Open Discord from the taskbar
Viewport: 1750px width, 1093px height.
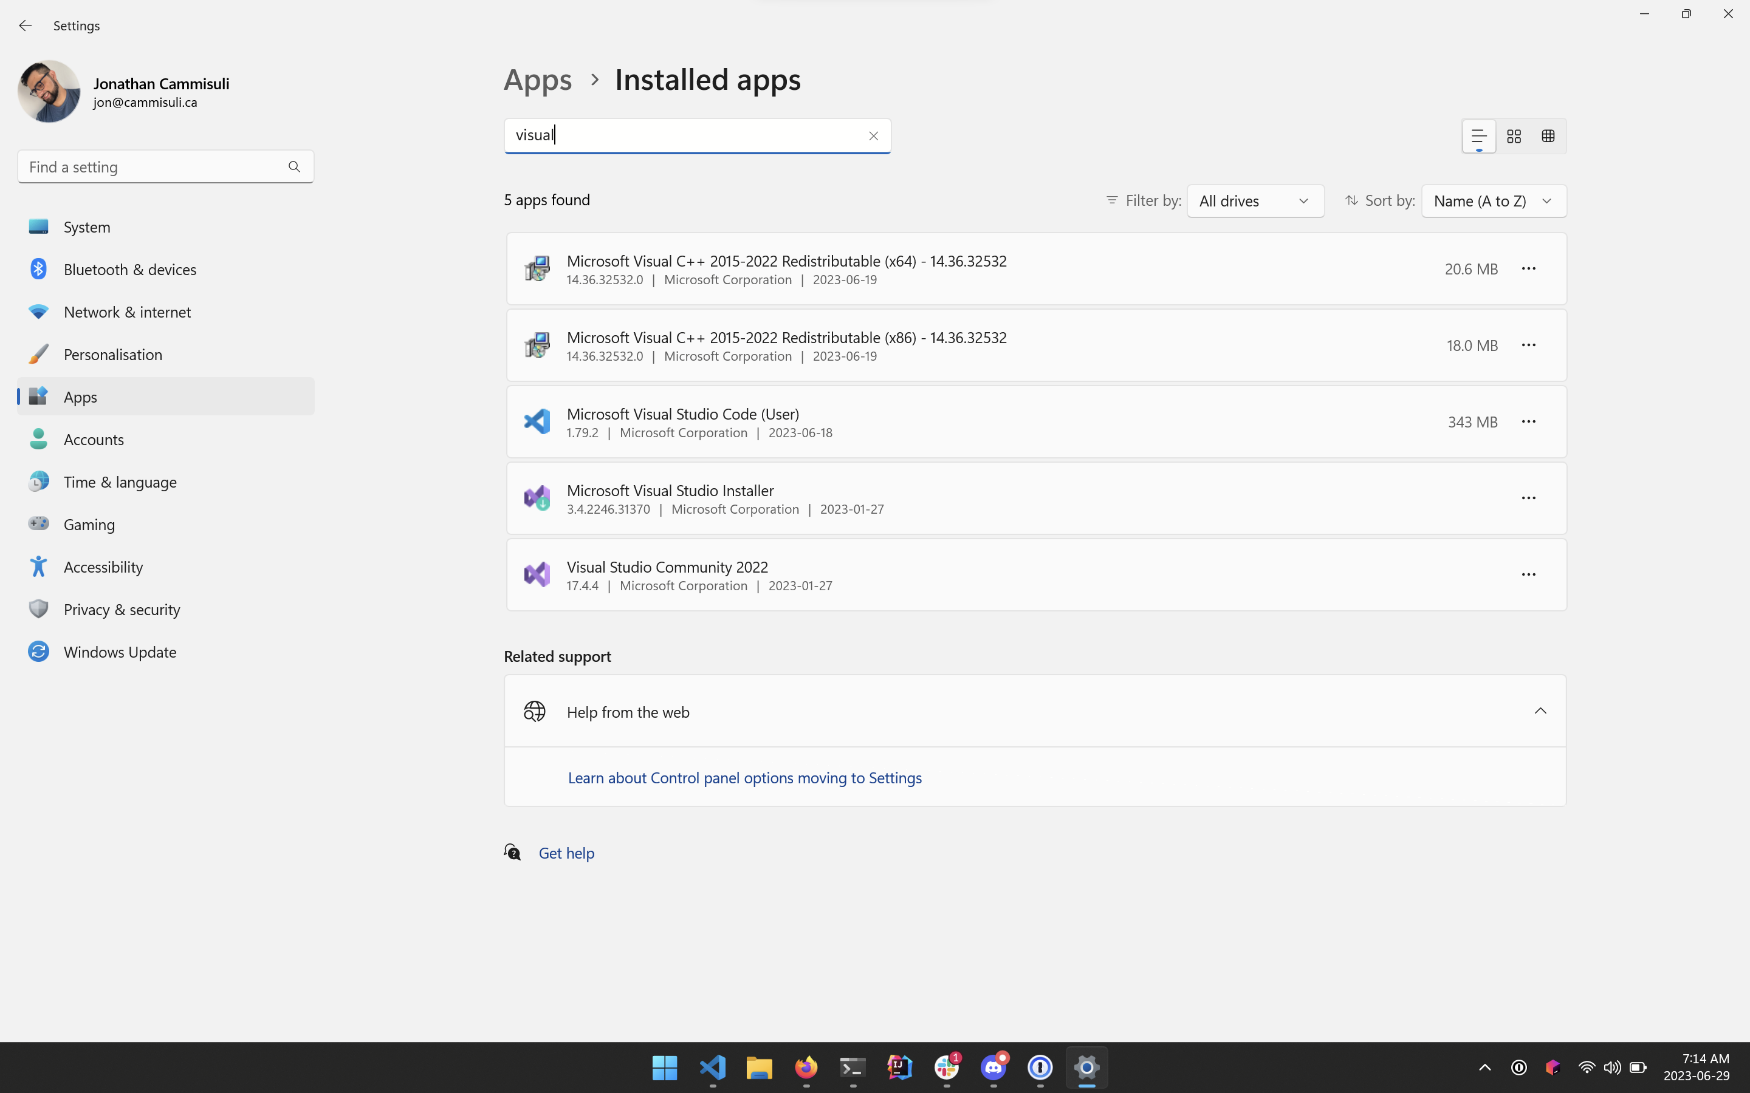[993, 1067]
